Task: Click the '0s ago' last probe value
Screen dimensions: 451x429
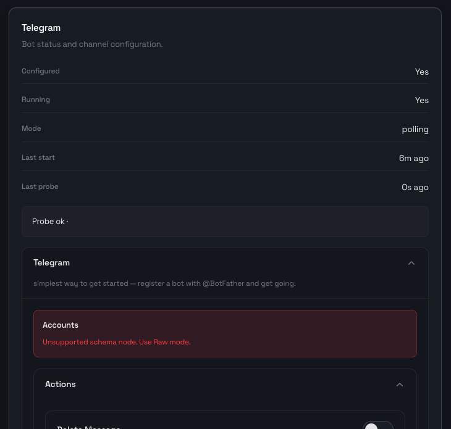Action: point(415,187)
